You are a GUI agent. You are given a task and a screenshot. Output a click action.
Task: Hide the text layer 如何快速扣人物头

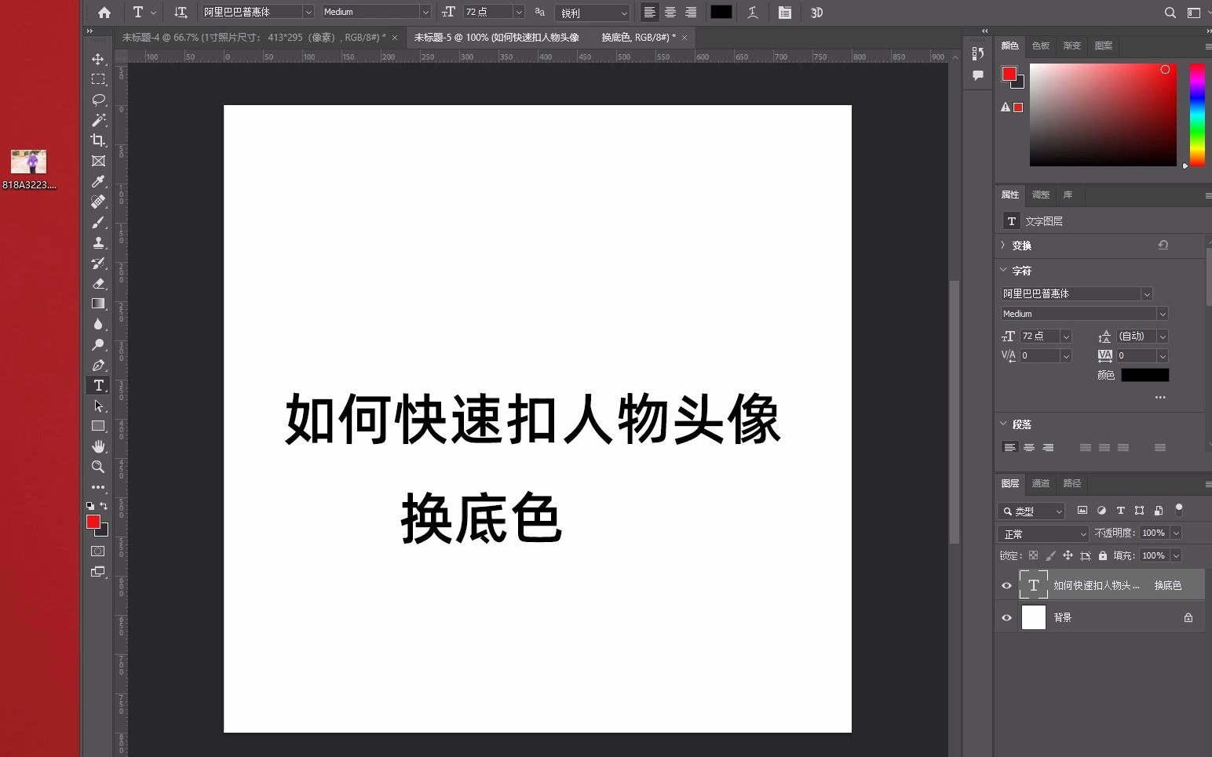pyautogui.click(x=1006, y=584)
